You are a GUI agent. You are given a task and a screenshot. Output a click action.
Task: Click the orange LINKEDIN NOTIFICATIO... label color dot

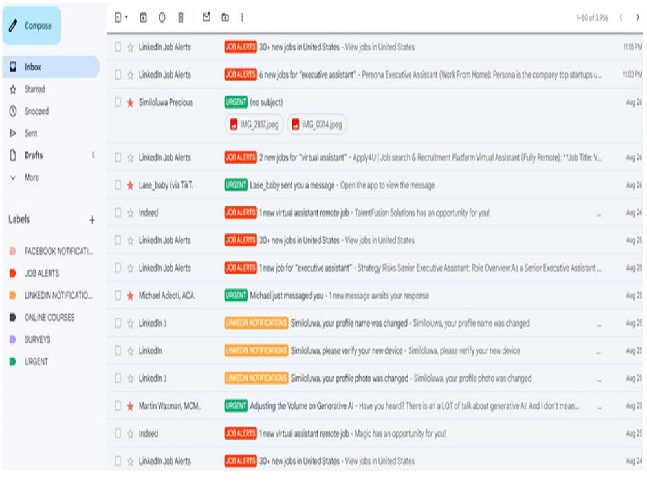12,296
